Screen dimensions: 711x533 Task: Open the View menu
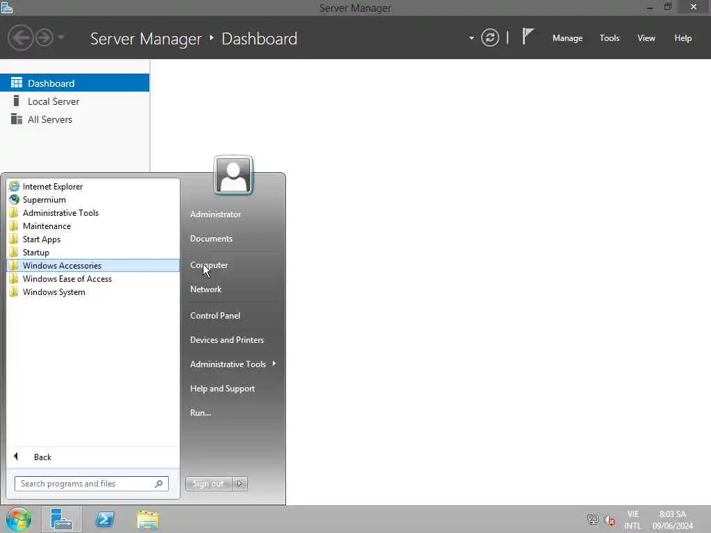pos(646,38)
